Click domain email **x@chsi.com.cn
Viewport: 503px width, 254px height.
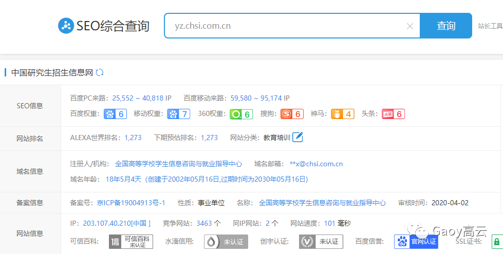click(316, 164)
